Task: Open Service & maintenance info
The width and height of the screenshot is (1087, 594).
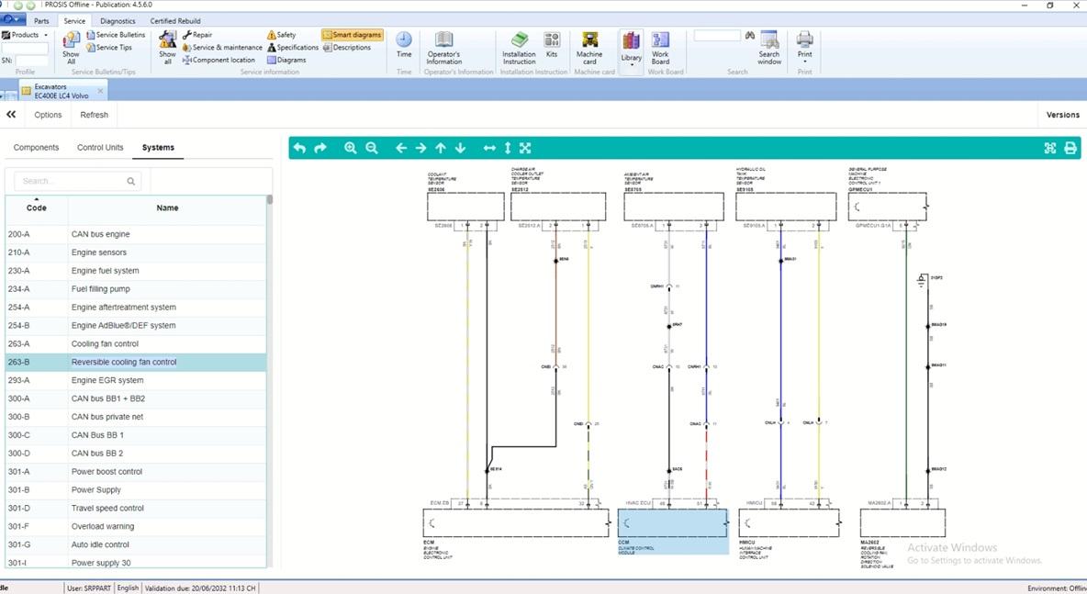Action: 222,47
